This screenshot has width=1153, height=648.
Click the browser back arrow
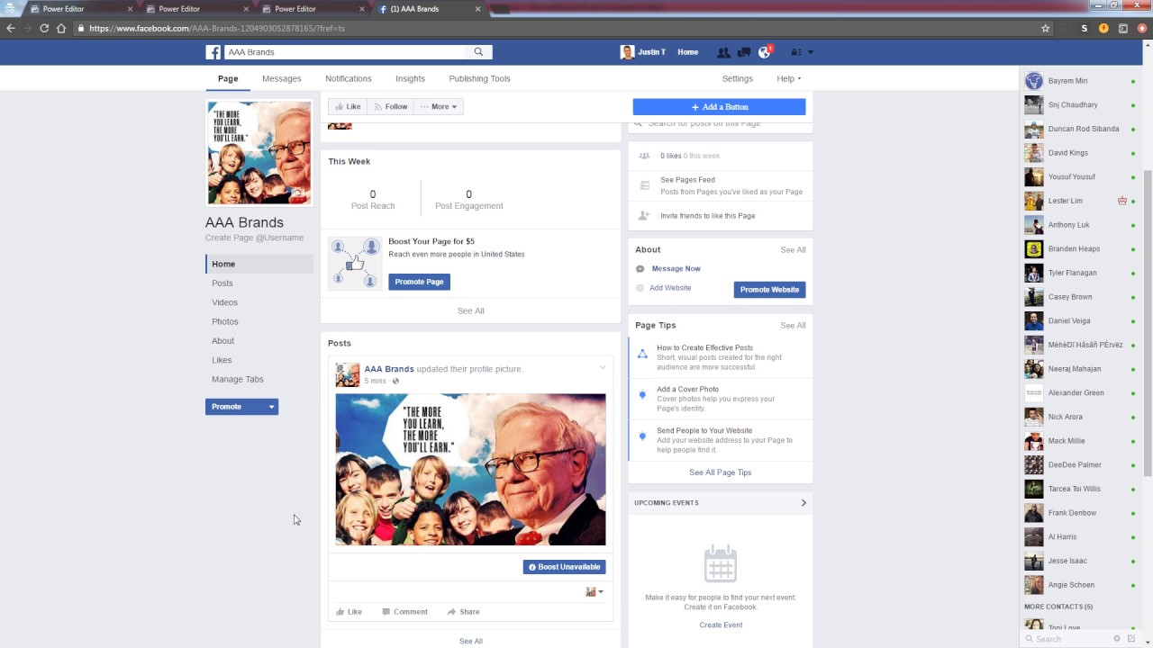[11, 28]
